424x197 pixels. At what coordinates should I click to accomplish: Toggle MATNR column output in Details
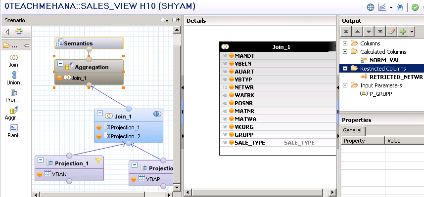pyautogui.click(x=231, y=111)
